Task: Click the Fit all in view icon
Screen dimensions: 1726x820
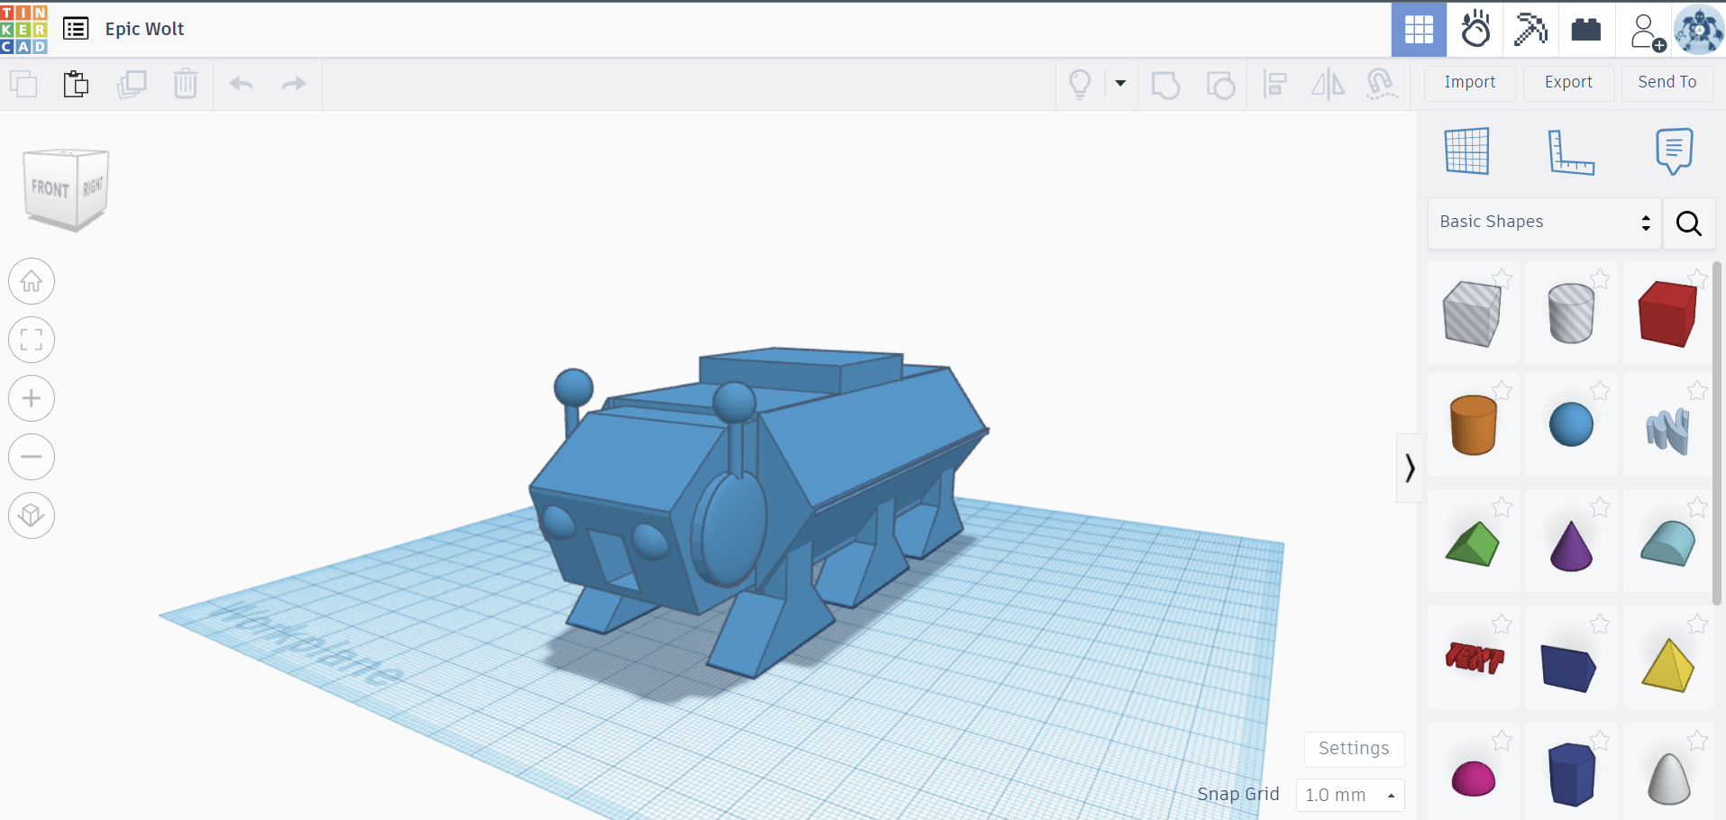Action: tap(32, 340)
